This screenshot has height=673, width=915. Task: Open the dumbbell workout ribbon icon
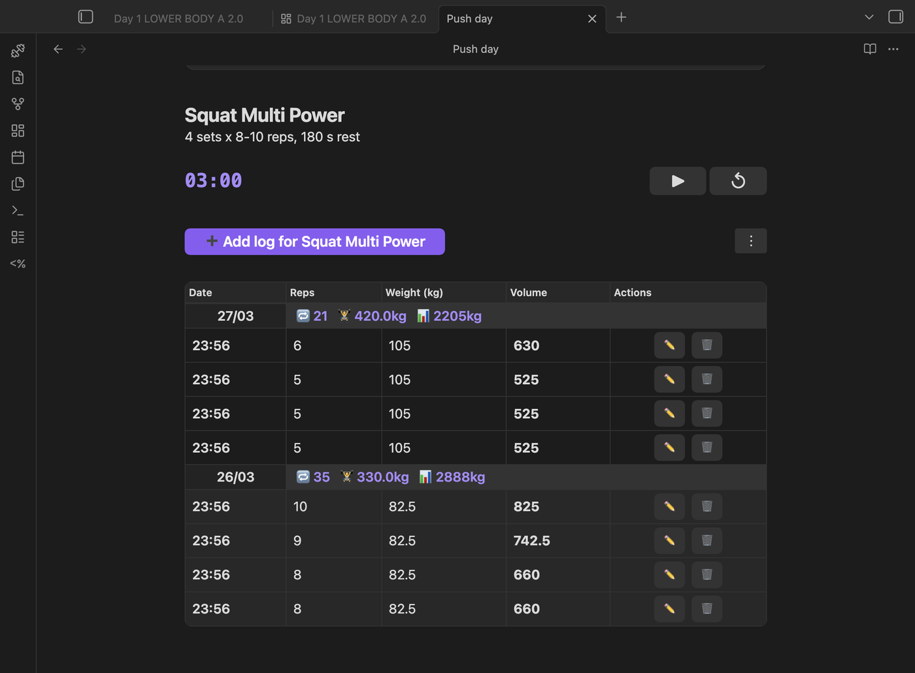18,50
